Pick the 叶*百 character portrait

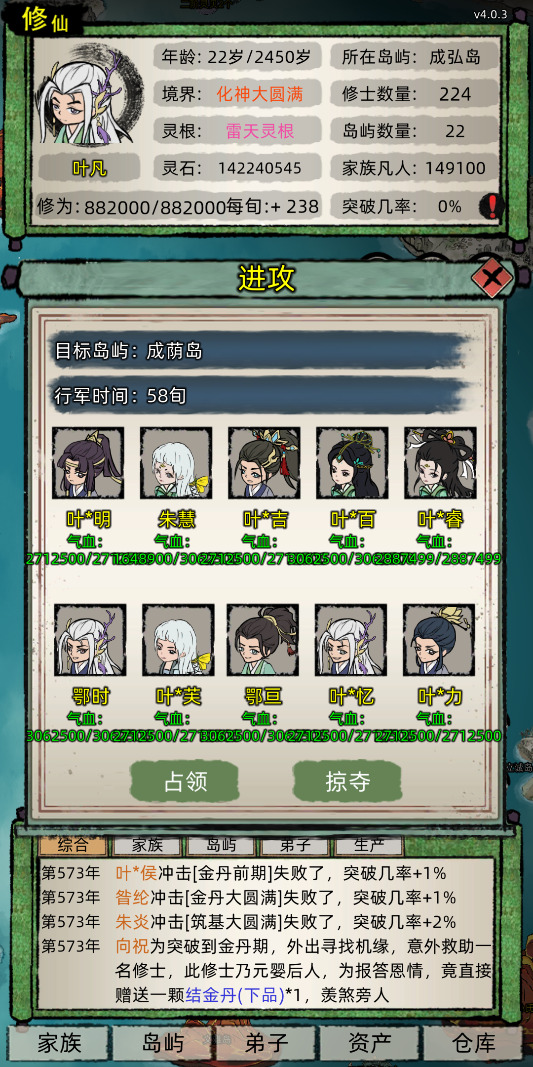pos(352,463)
